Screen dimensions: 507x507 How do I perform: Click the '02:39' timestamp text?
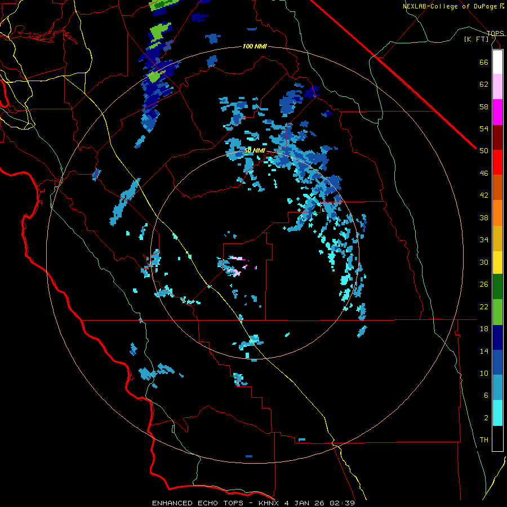(x=343, y=503)
